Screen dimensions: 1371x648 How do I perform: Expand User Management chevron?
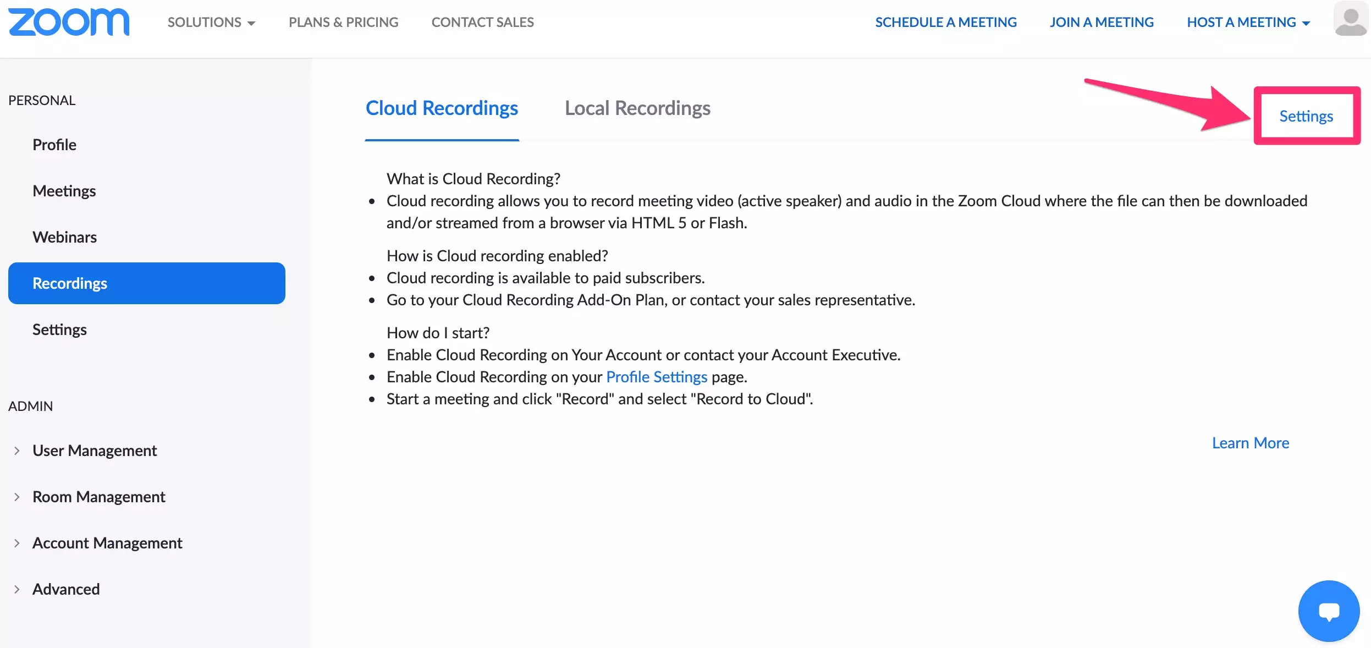coord(17,451)
